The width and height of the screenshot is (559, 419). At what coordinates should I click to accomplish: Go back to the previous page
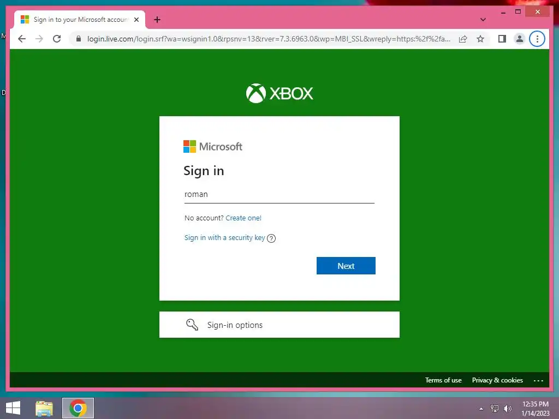(x=22, y=39)
